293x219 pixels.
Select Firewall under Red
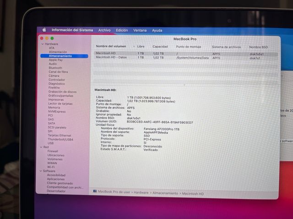coord(53,151)
